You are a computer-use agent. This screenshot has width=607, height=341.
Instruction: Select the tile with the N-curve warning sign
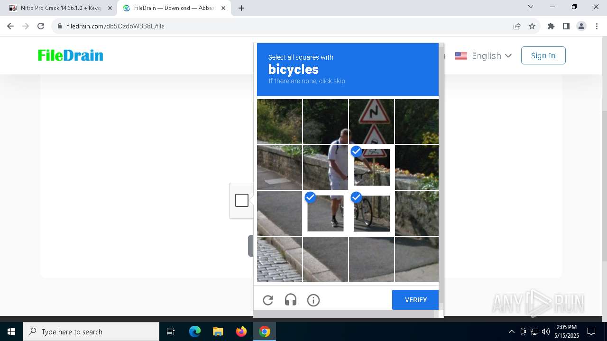coord(371,121)
